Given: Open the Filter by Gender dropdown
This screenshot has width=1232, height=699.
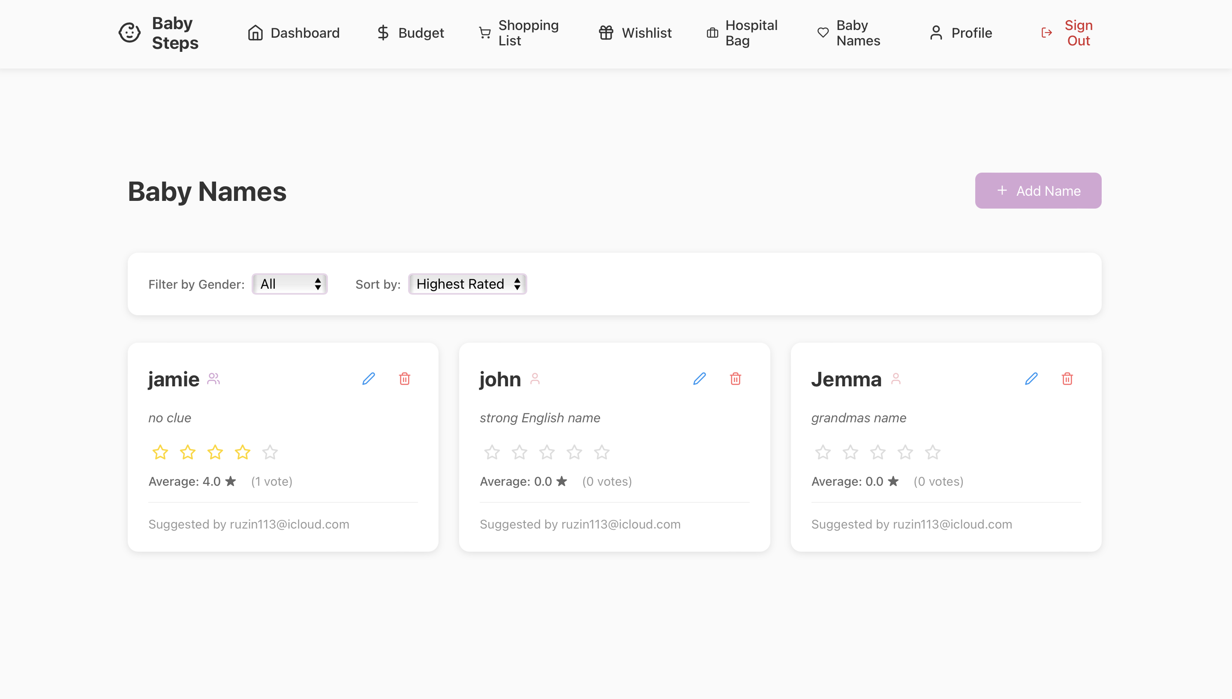Looking at the screenshot, I should [x=290, y=284].
